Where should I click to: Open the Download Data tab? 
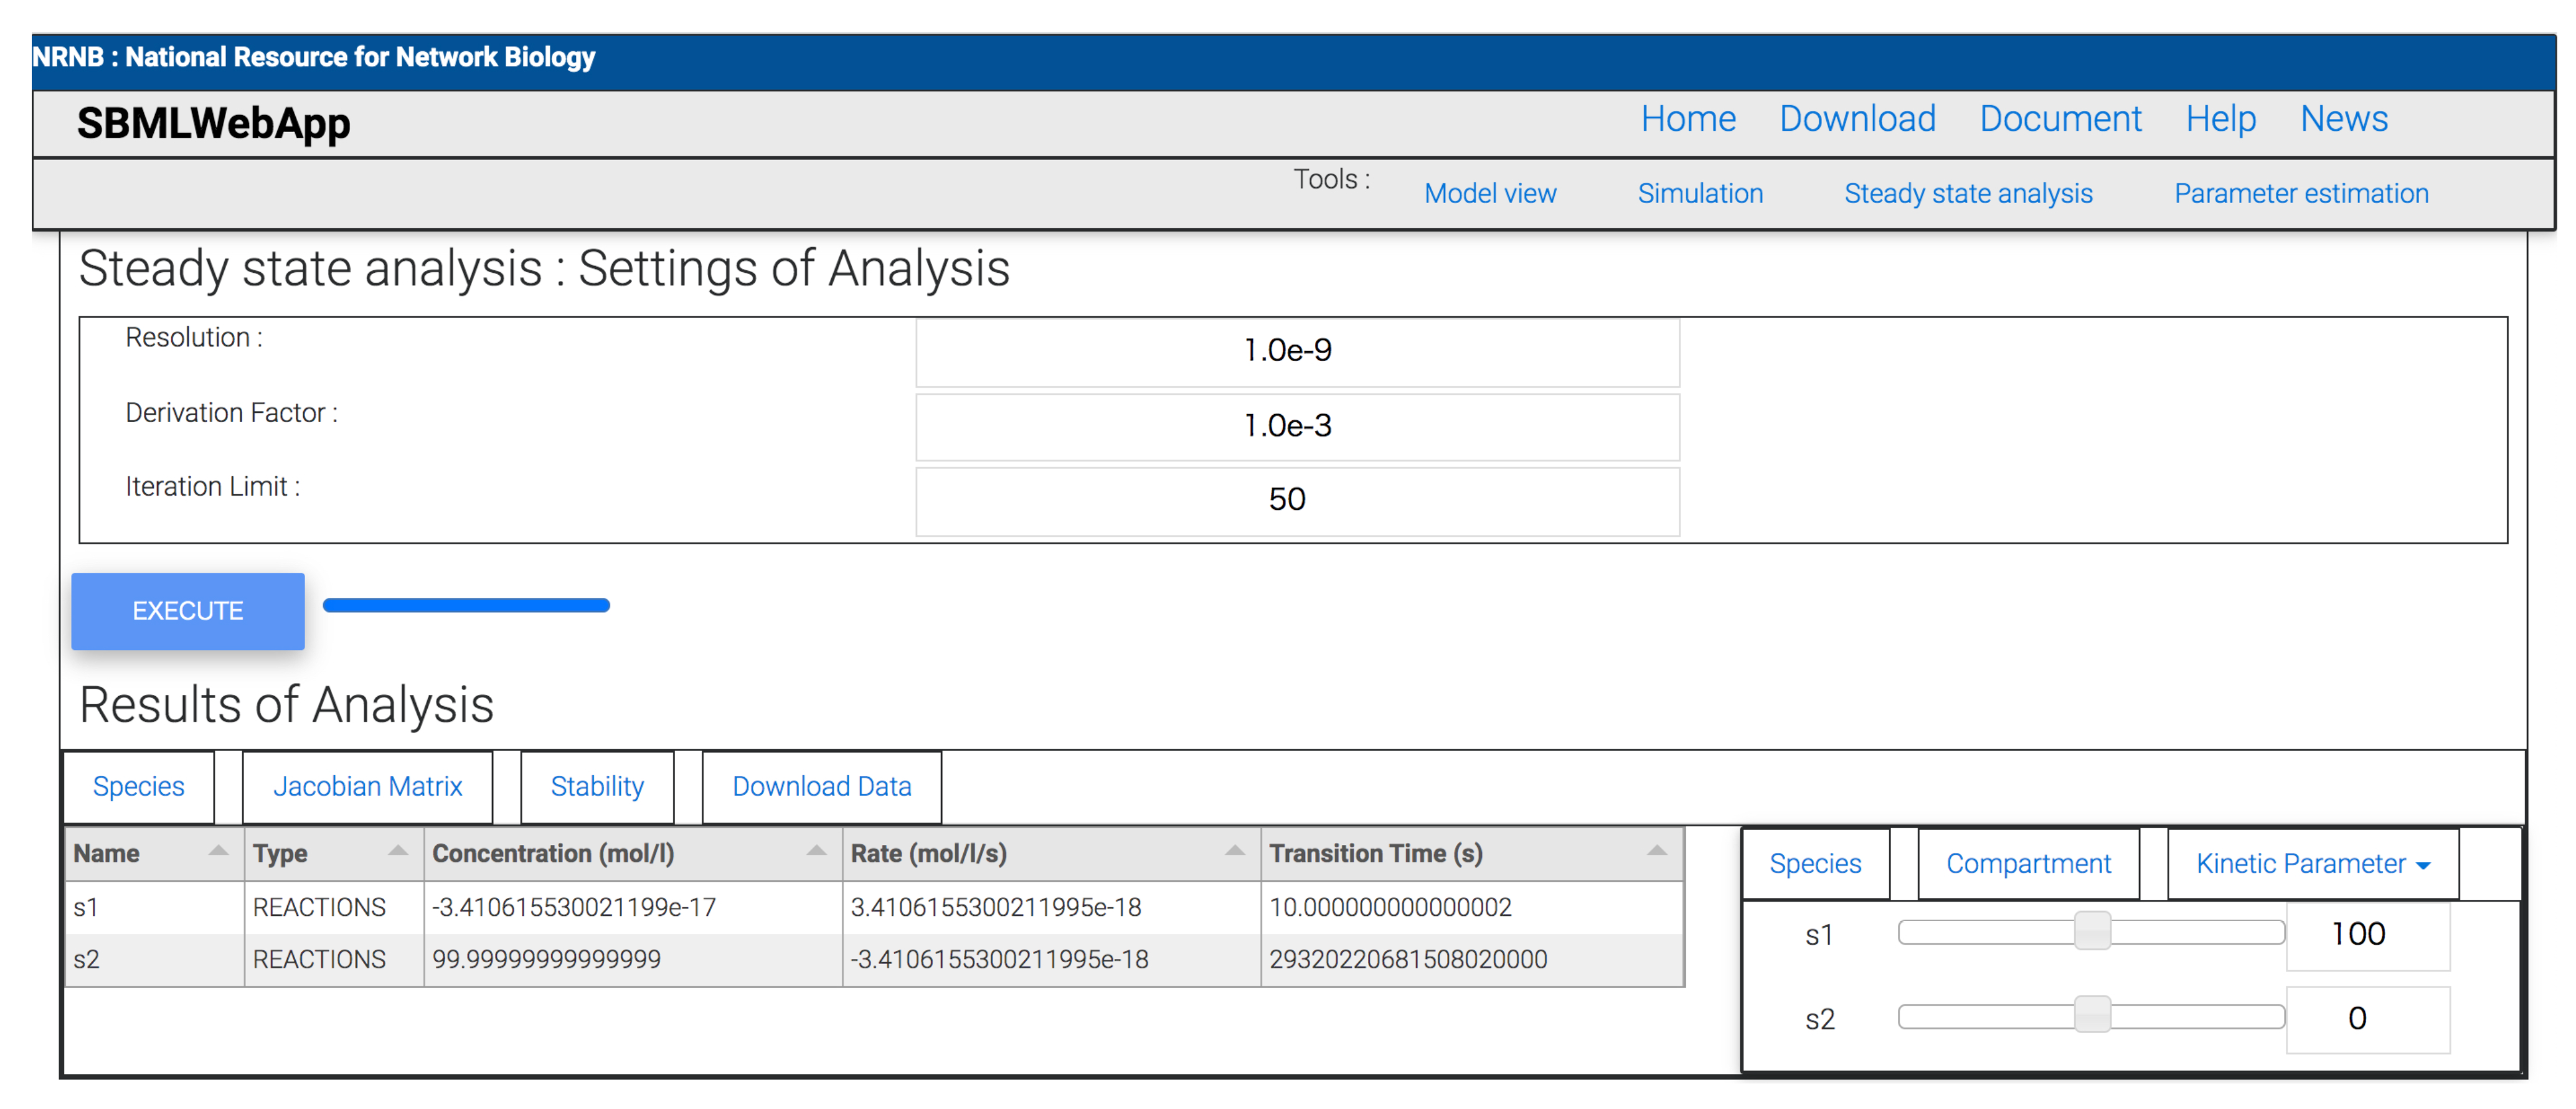click(x=821, y=786)
